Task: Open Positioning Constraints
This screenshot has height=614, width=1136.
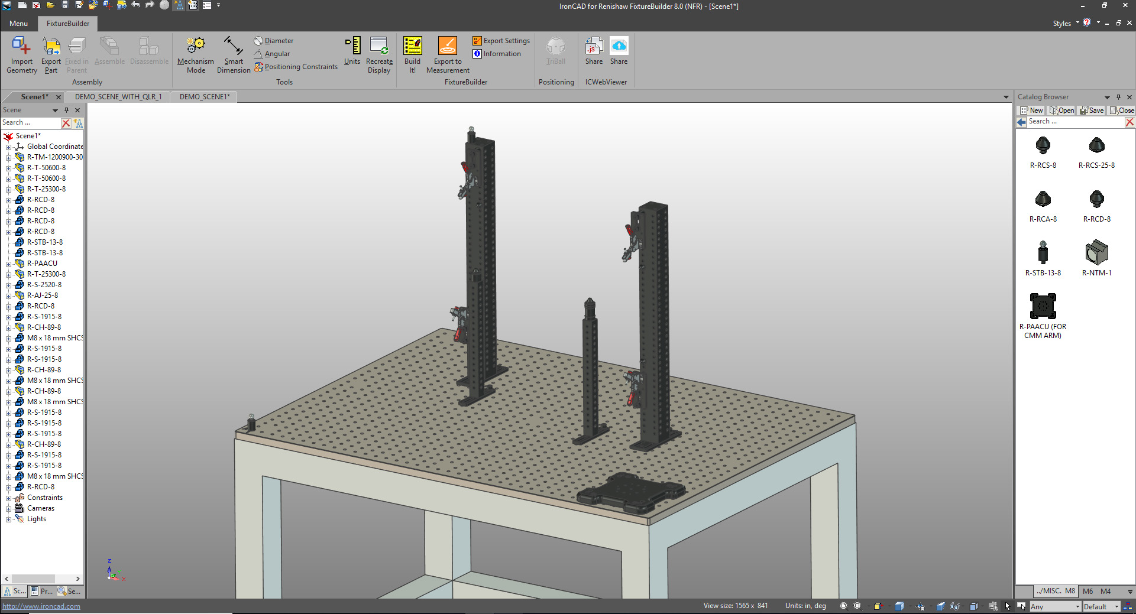Action: [296, 67]
